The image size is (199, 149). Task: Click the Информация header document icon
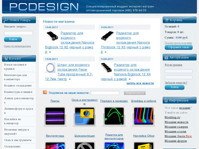point(166,100)
